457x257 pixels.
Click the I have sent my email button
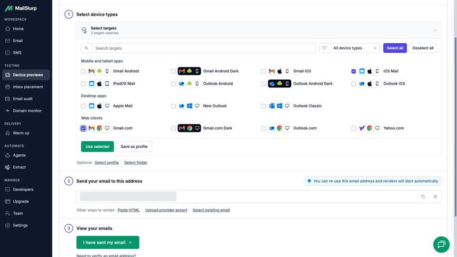click(x=108, y=242)
